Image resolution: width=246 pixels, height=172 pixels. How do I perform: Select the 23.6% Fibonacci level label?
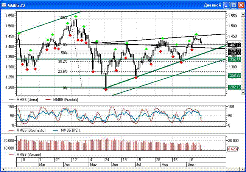click(x=63, y=71)
